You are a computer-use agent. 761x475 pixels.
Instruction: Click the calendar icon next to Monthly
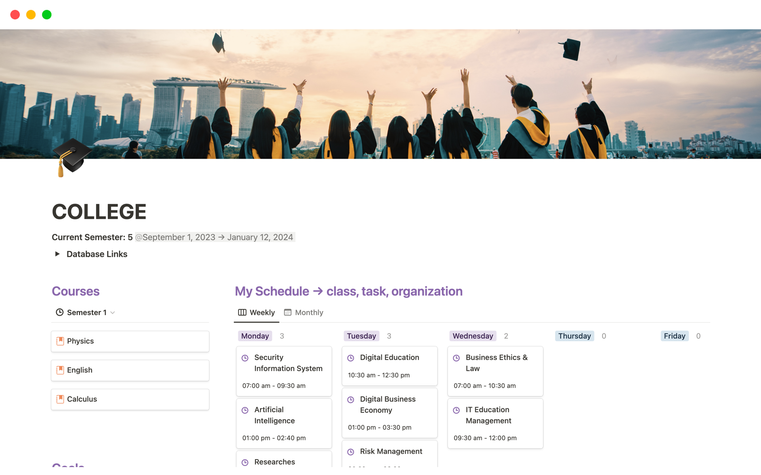point(289,312)
